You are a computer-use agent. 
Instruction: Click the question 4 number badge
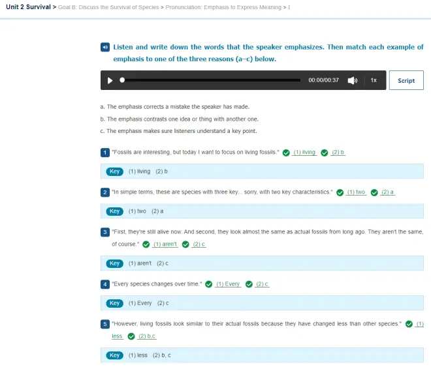click(x=105, y=284)
